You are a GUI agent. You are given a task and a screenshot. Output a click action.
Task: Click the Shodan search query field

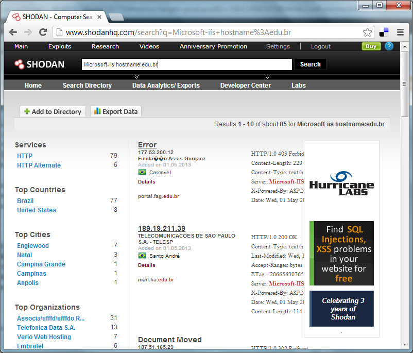pyautogui.click(x=187, y=64)
